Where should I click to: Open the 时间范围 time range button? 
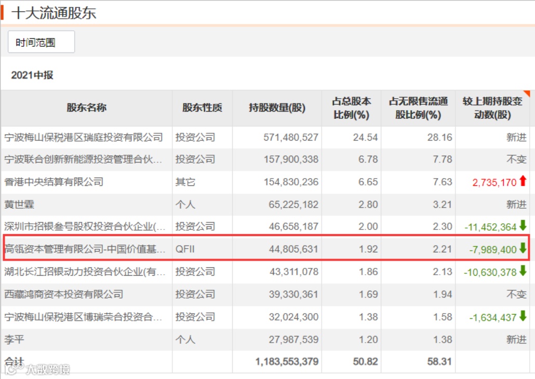click(41, 42)
